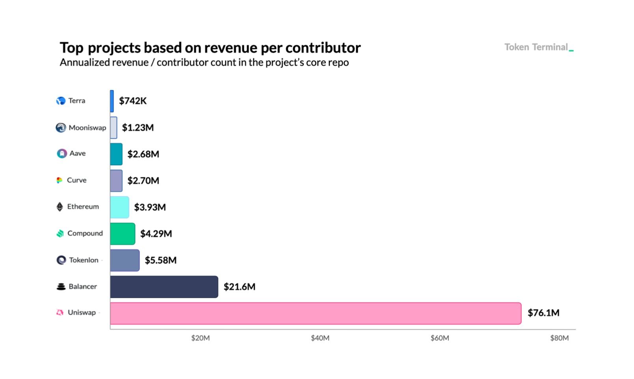Click the Mooniswap label
634x379 pixels.
coord(87,128)
